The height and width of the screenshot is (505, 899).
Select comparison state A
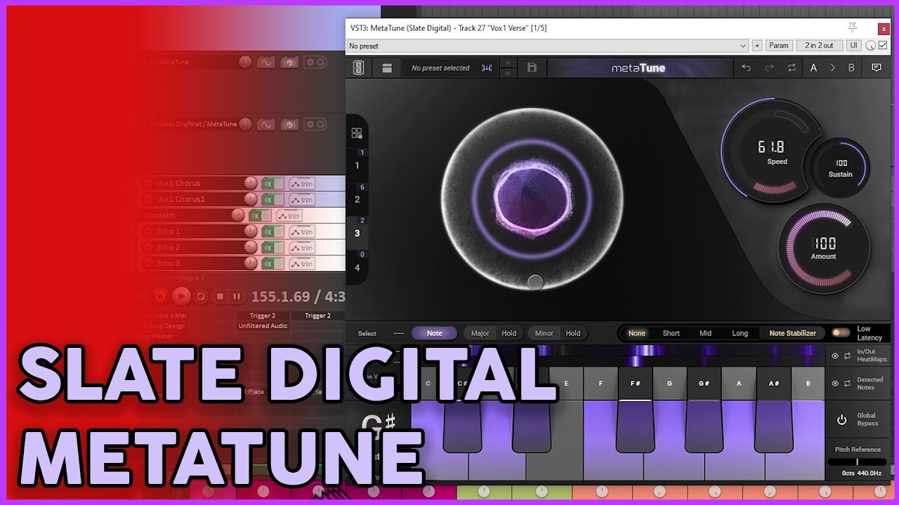coord(813,68)
